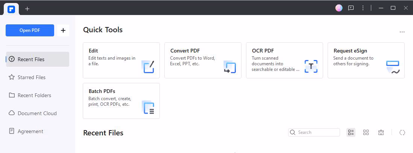Open Starred Files in sidebar
413x153 pixels.
pyautogui.click(x=32, y=77)
